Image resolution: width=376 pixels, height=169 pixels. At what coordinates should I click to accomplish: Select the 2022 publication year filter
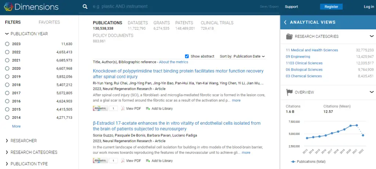pyautogui.click(x=7, y=52)
